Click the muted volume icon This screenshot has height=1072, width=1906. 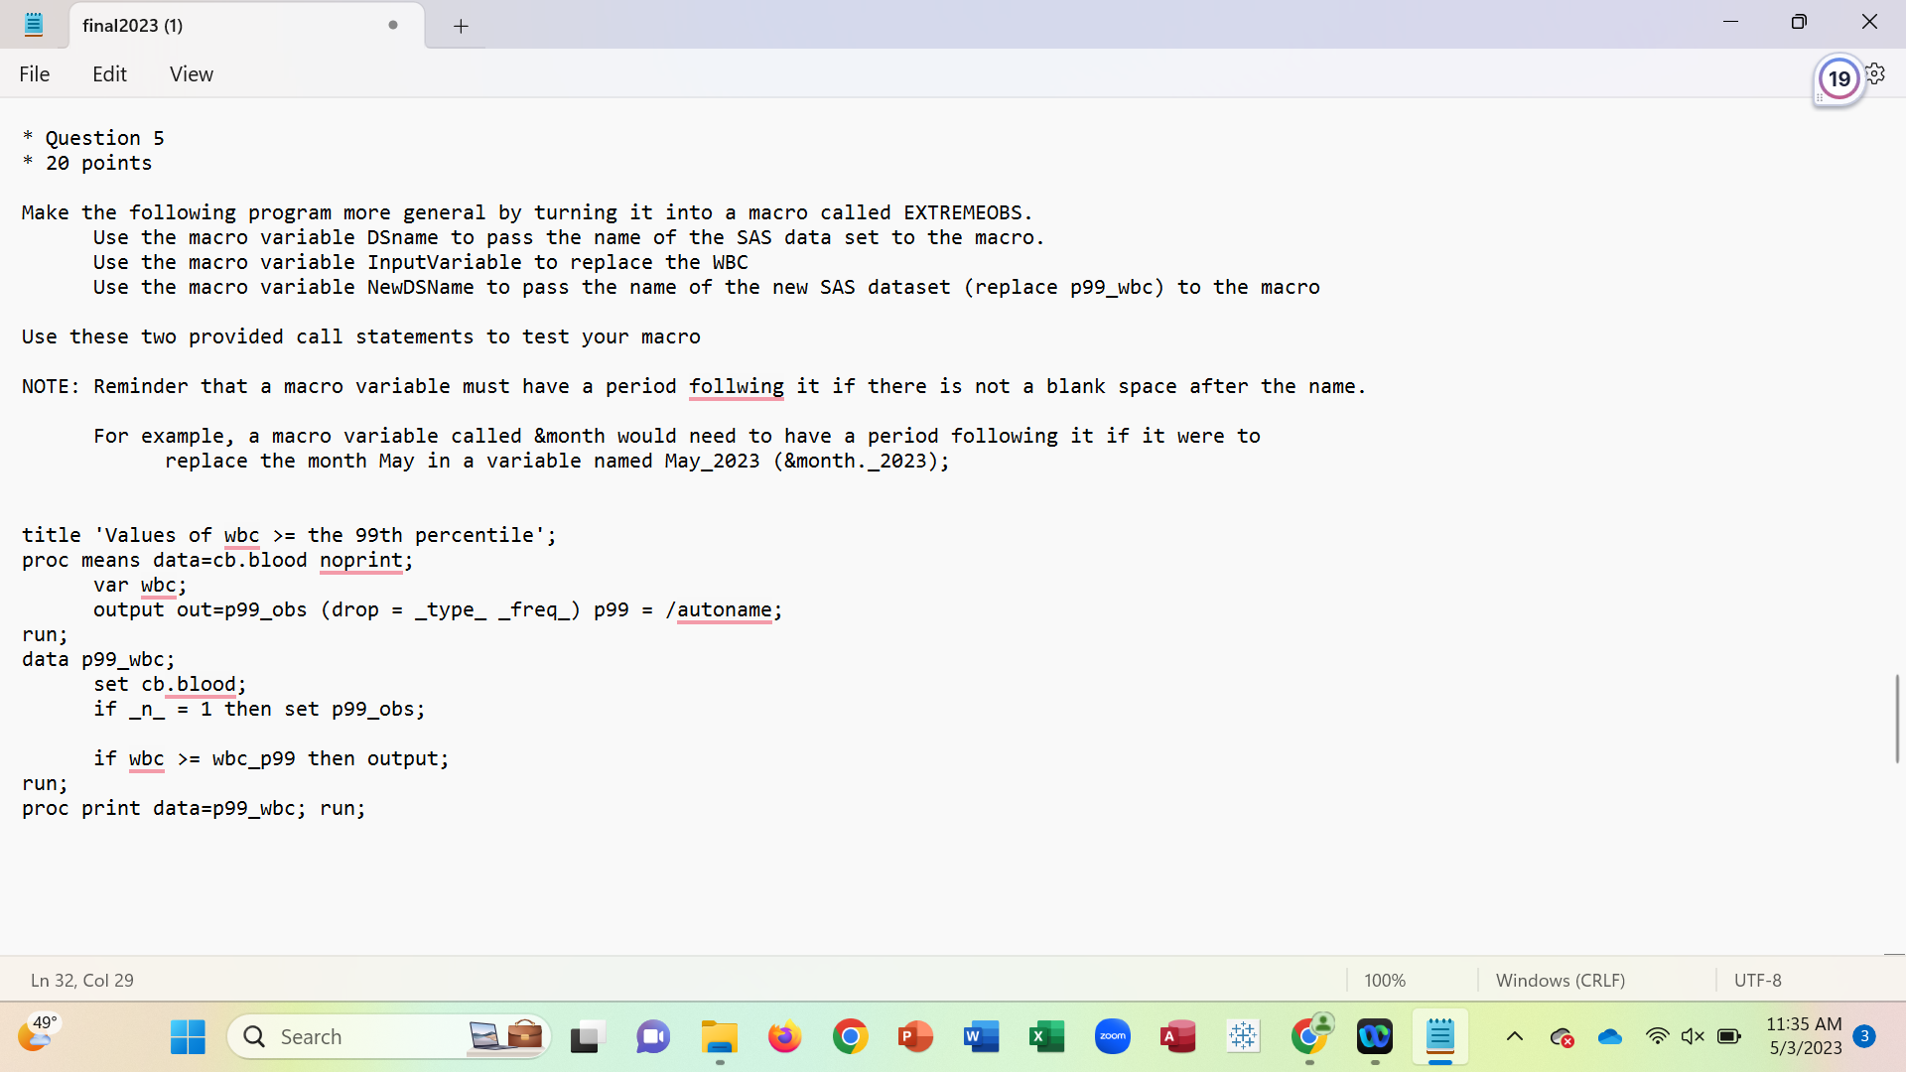(1695, 1036)
